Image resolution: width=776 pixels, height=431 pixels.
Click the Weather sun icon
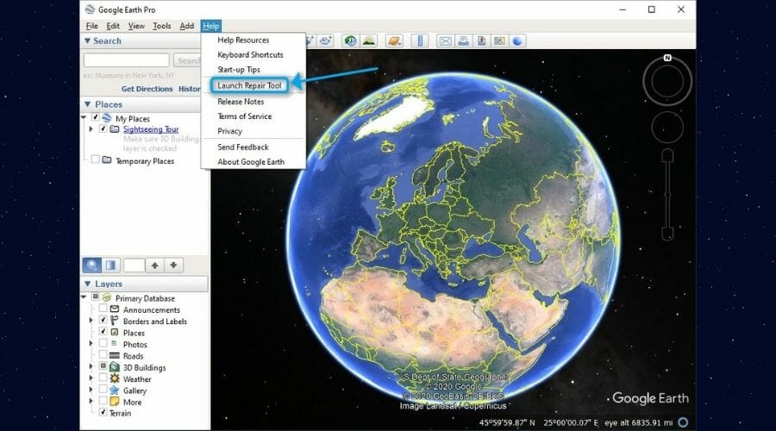click(x=115, y=378)
